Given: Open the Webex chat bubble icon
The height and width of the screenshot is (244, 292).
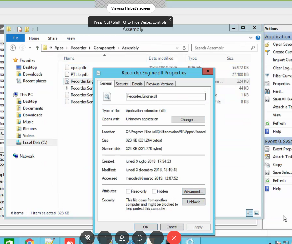Looking at the screenshot, I should pyautogui.click(x=139, y=238).
